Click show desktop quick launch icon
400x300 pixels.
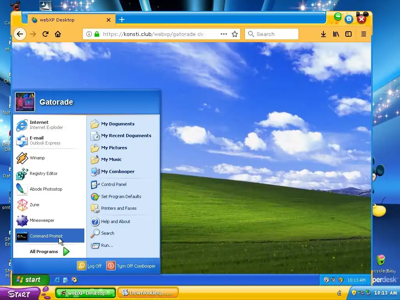click(66, 280)
